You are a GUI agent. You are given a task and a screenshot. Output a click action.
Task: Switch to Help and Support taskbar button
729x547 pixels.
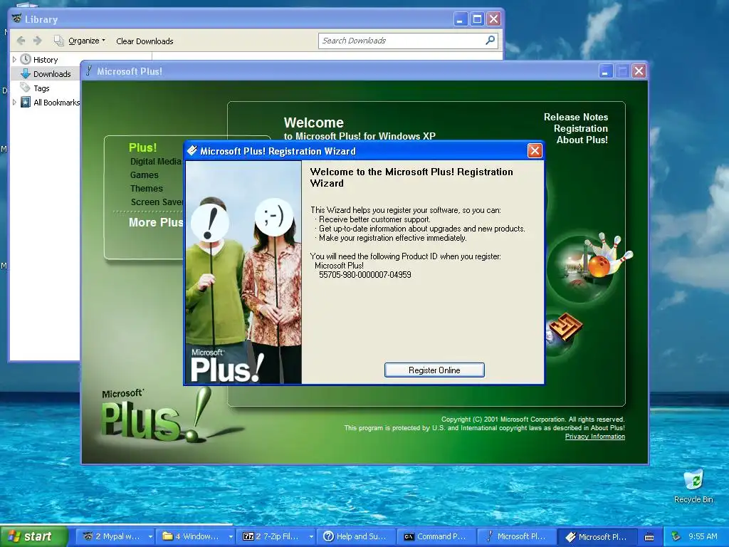[356, 536]
